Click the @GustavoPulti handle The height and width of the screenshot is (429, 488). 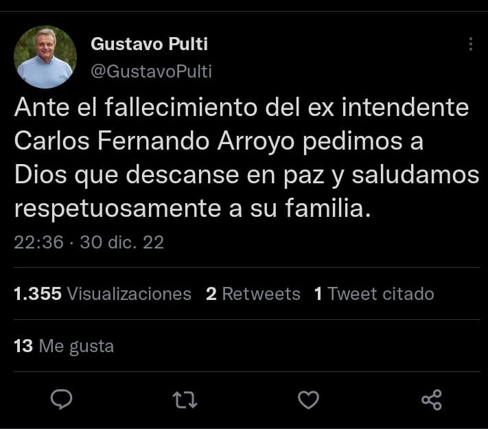pyautogui.click(x=151, y=71)
